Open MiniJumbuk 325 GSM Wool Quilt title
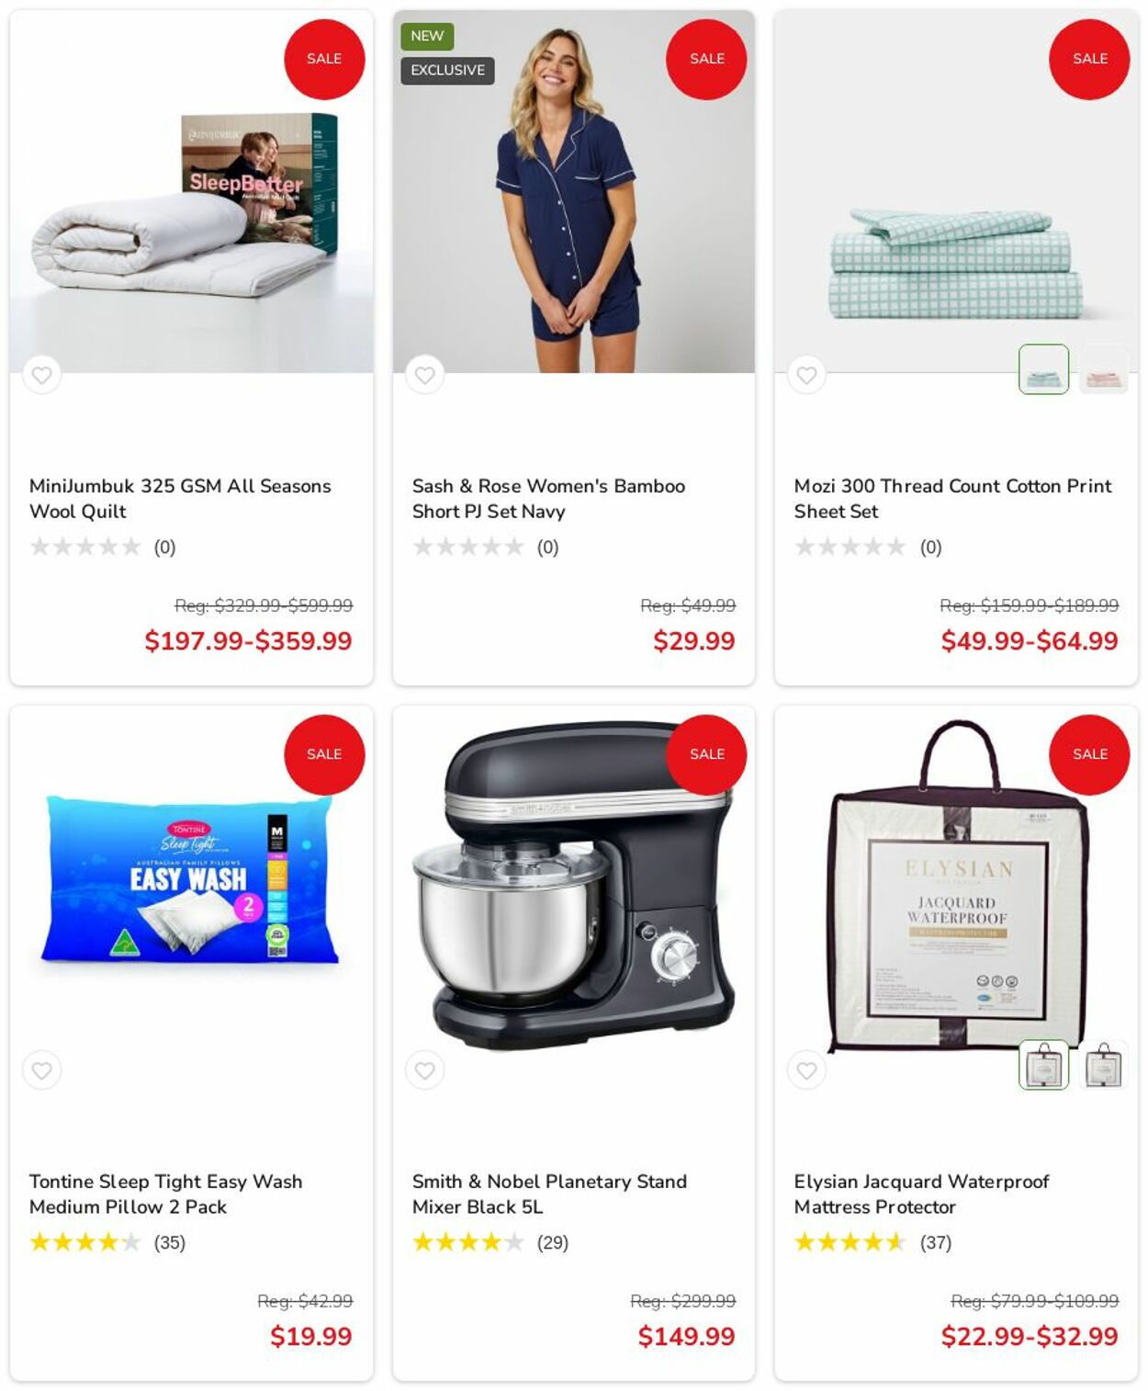This screenshot has width=1148, height=1391. [x=180, y=499]
